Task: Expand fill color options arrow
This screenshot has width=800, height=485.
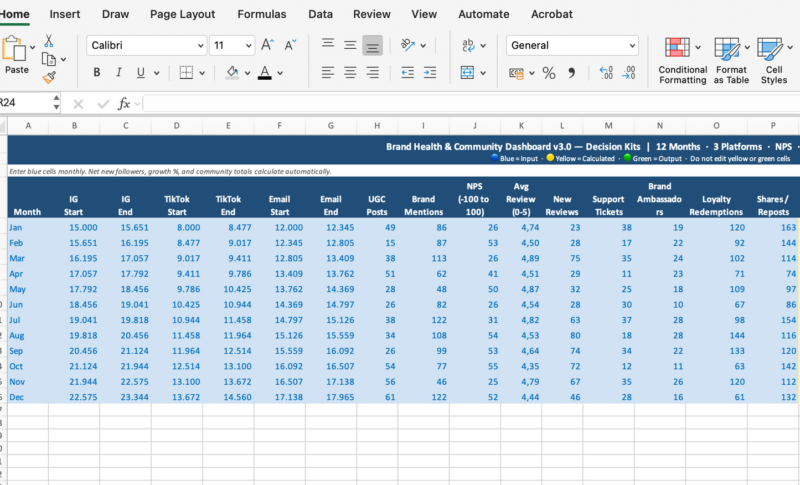Action: 247,73
